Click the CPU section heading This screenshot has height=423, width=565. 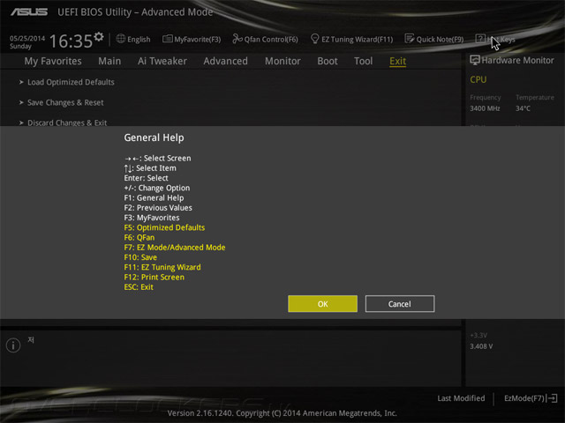pyautogui.click(x=478, y=79)
